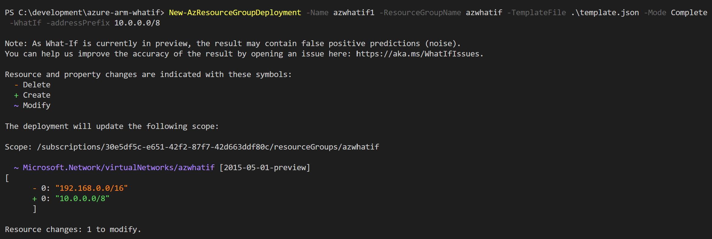Click the purple tilde Modify symbol
Screen dimensions: 712x239
(16, 106)
